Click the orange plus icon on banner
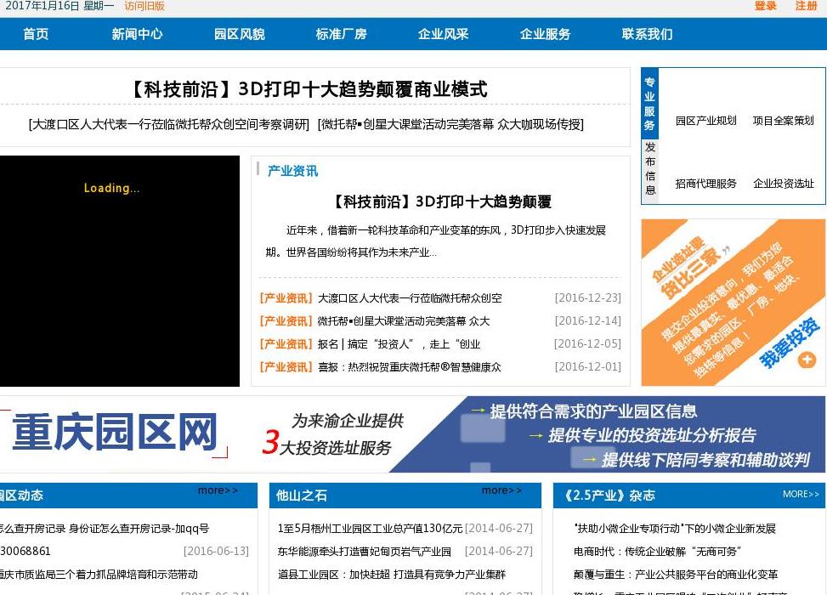The width and height of the screenshot is (827, 595). 807,360
